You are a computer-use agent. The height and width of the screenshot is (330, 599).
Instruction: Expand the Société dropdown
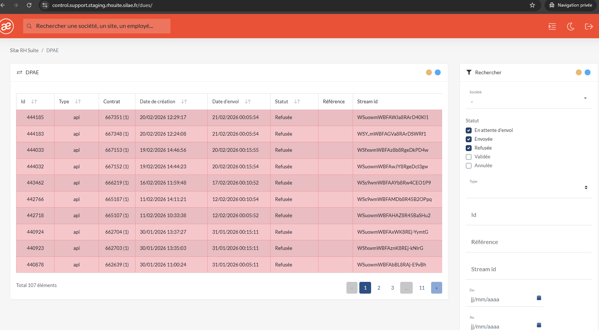585,98
